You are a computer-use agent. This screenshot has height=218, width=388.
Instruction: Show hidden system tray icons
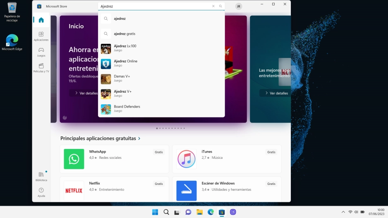click(x=343, y=212)
